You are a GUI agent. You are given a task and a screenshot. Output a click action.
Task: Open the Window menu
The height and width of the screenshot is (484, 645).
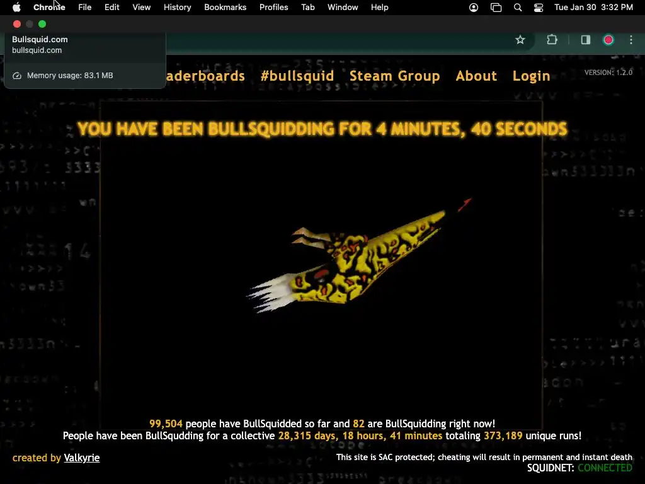(x=343, y=8)
